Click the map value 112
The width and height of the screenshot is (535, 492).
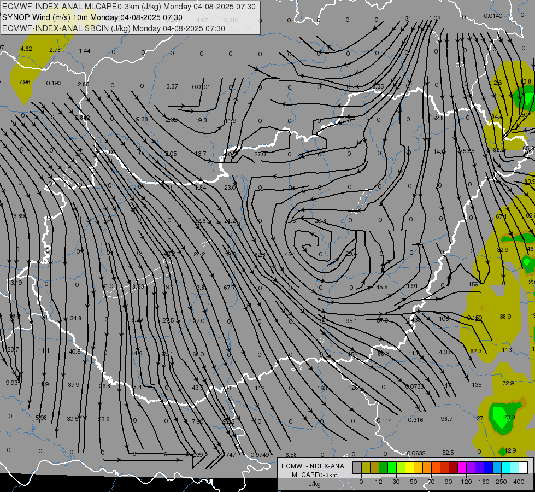click(x=260, y=388)
